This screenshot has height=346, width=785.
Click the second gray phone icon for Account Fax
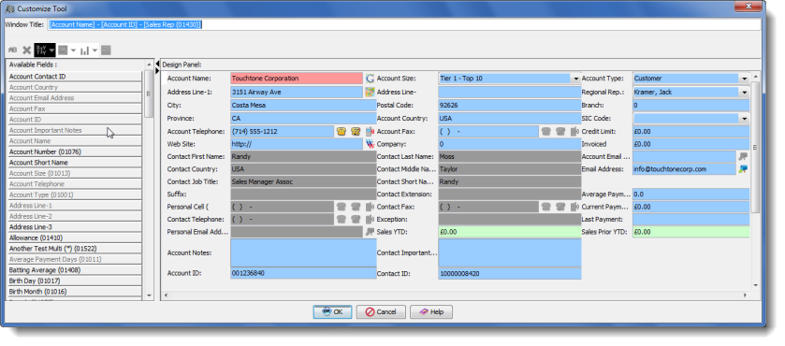click(560, 132)
